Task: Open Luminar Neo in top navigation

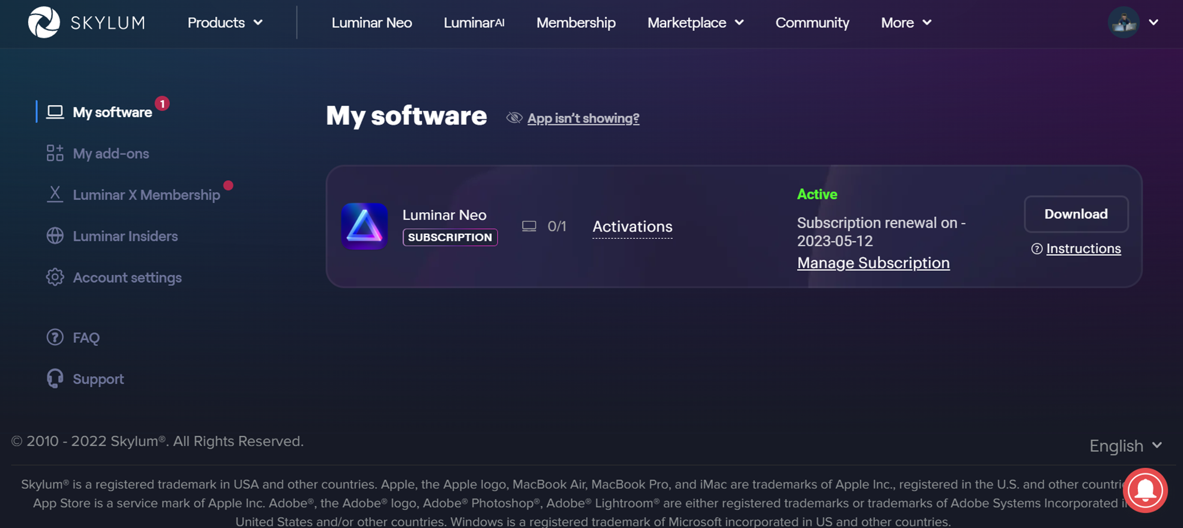Action: pyautogui.click(x=371, y=23)
